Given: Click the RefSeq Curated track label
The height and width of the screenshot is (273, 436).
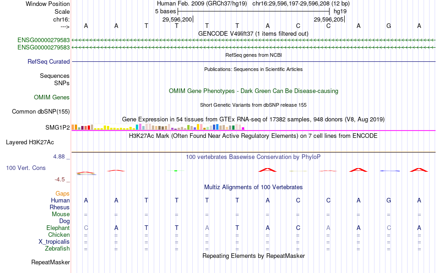Looking at the screenshot, I should pyautogui.click(x=48, y=61).
